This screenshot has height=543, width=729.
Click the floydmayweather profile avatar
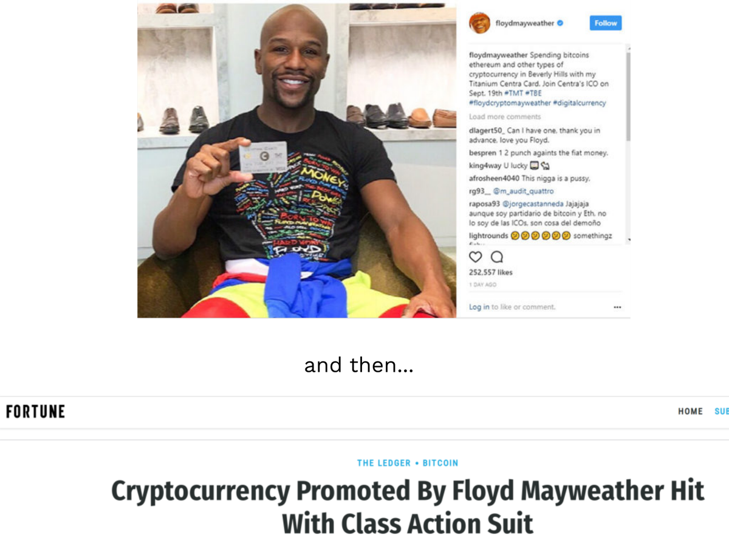coord(479,23)
